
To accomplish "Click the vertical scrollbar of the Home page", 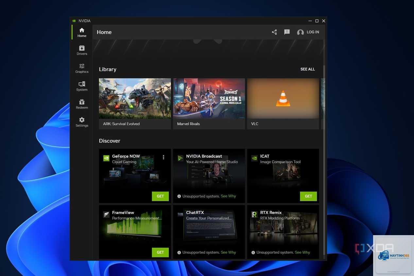I will (x=324, y=160).
